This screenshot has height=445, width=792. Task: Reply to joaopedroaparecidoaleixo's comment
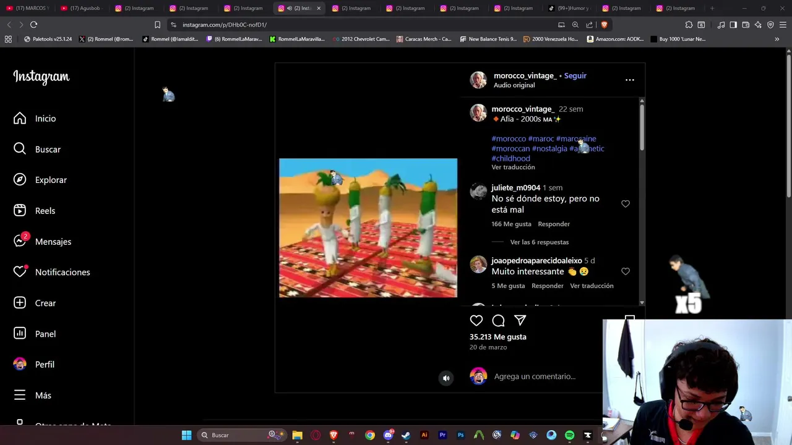coord(547,286)
